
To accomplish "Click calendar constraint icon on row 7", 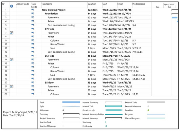I will coord(11,33).
